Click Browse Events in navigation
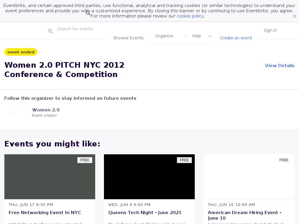 click(x=128, y=38)
